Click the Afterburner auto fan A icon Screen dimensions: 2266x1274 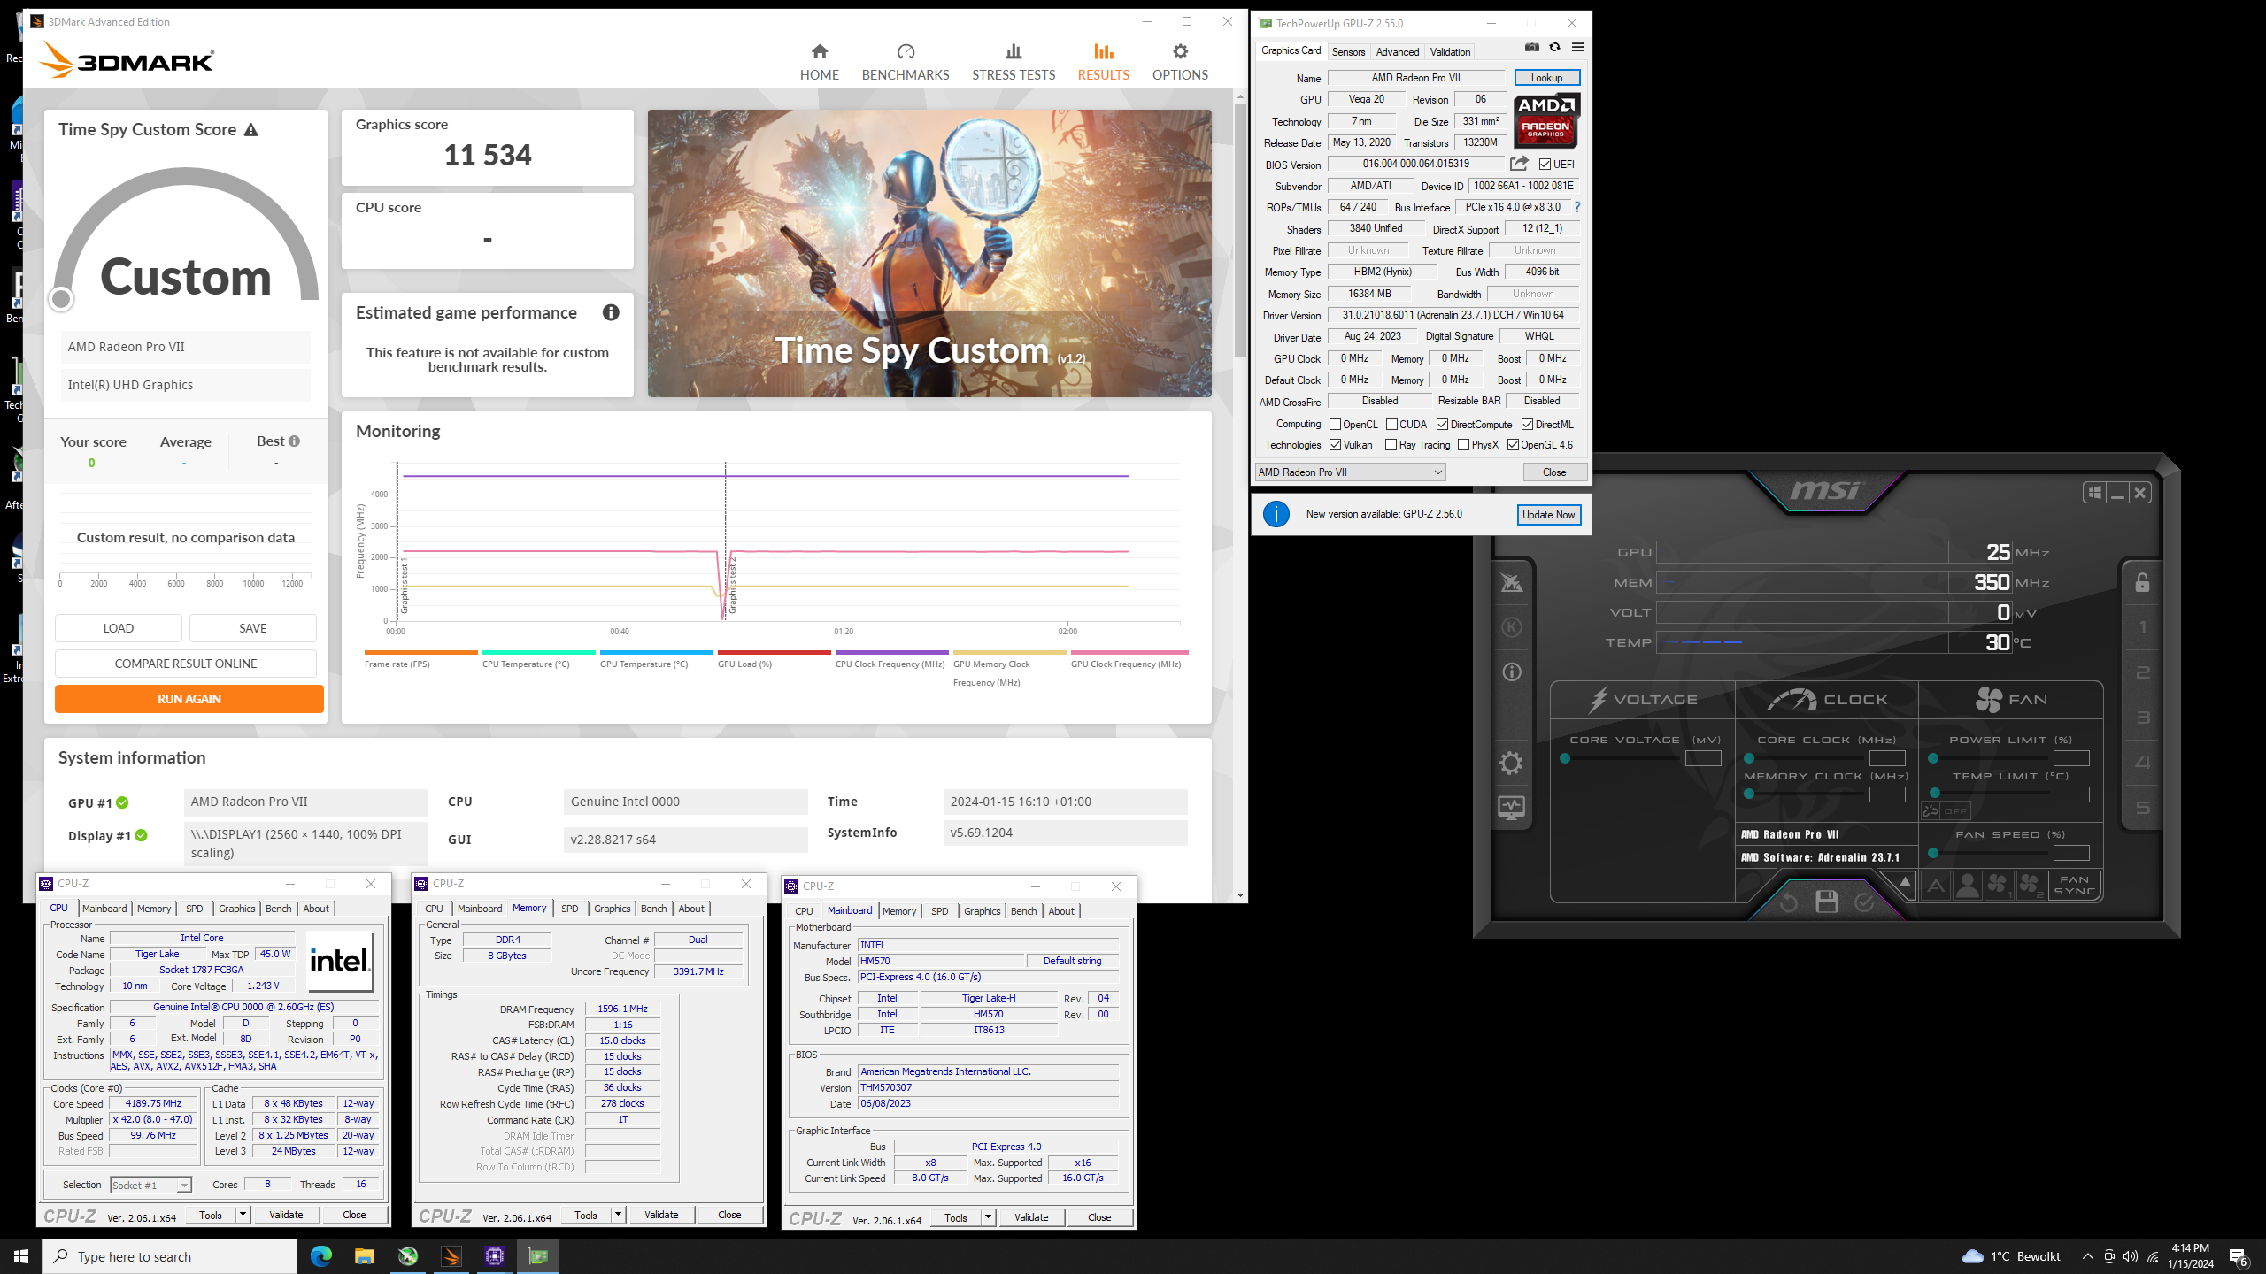1936,885
